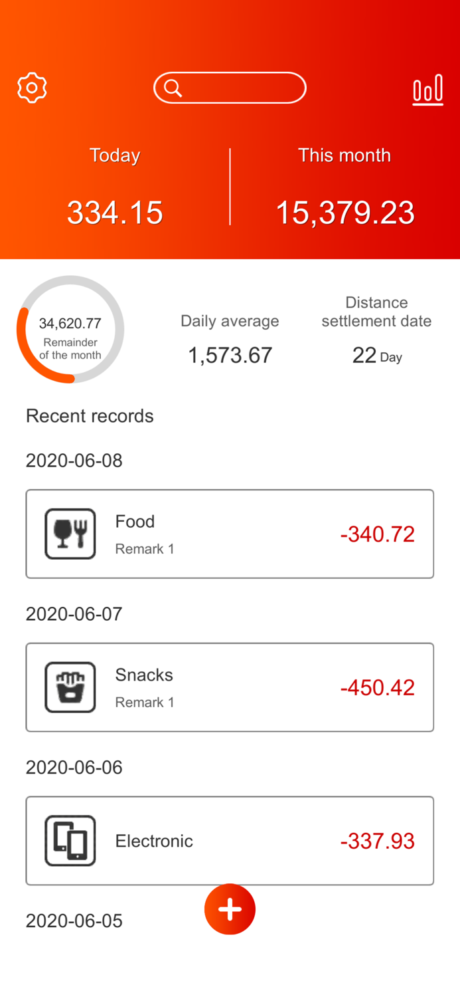Click Remark 1 under Food entry
This screenshot has width=460, height=997.
point(145,549)
